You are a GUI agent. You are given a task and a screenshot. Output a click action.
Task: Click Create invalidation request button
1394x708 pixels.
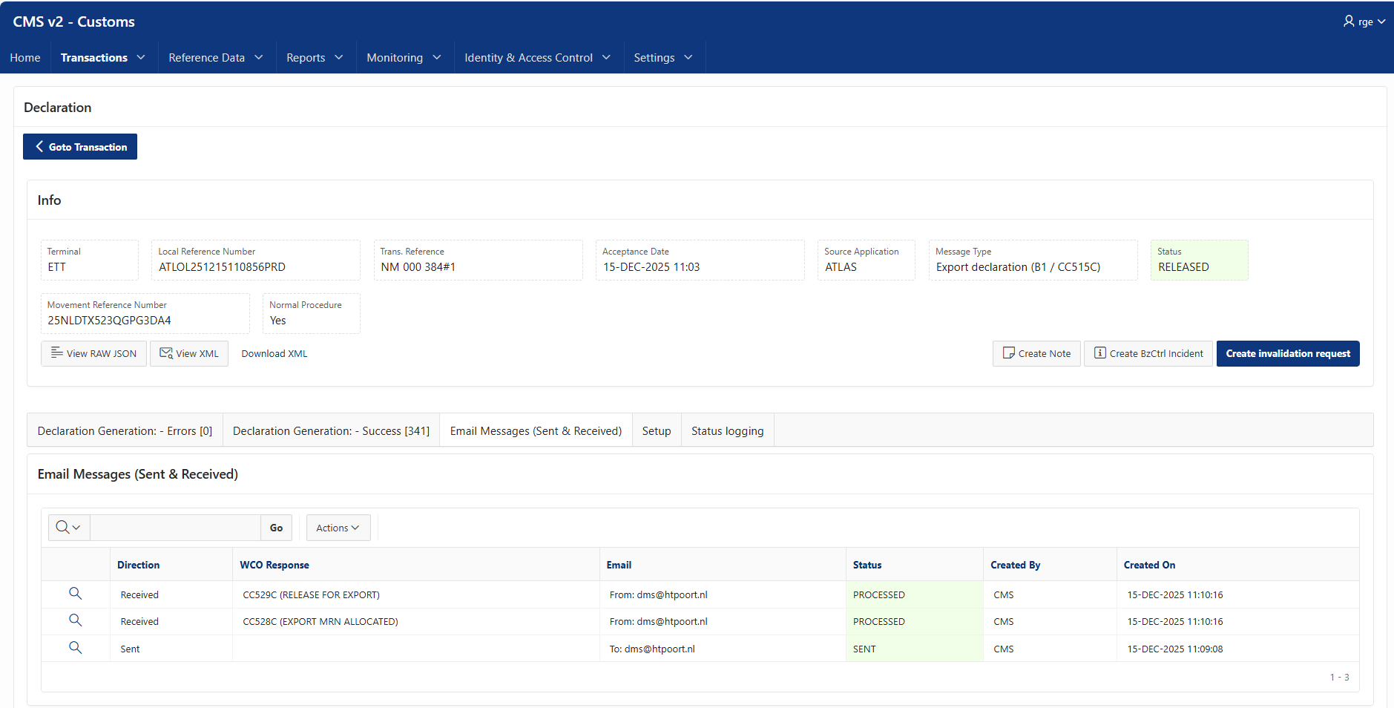click(1288, 353)
